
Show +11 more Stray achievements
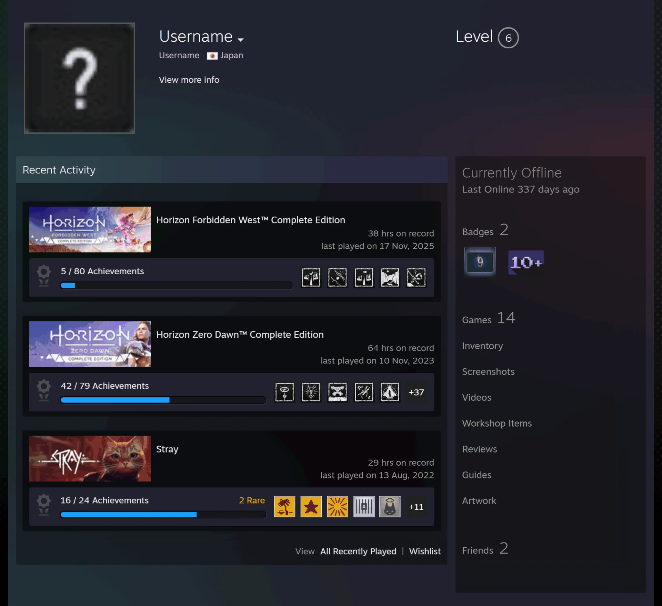click(x=416, y=507)
